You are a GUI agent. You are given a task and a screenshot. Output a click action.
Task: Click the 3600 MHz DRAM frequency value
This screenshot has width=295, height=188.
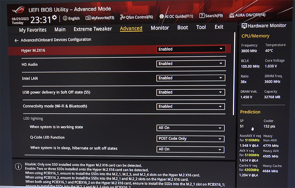272,81
